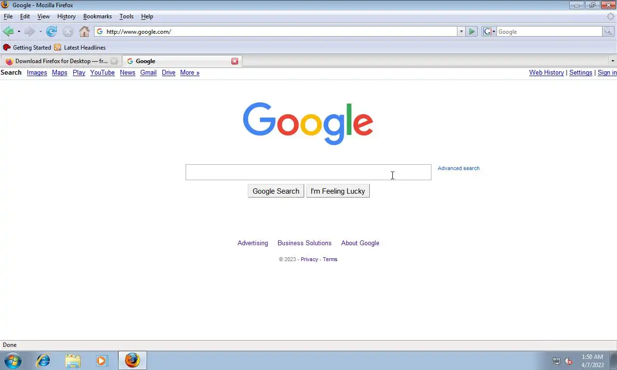Screen dimensions: 617x370
Task: Open the About Google link
Action: tap(360, 243)
